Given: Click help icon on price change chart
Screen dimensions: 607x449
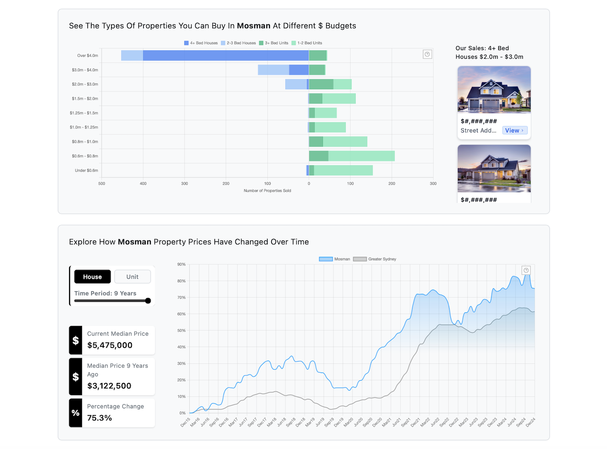Looking at the screenshot, I should pos(526,270).
